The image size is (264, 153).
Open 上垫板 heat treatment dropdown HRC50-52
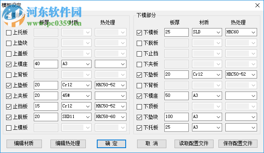click(111, 85)
